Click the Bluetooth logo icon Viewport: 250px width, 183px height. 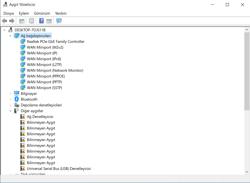17,99
